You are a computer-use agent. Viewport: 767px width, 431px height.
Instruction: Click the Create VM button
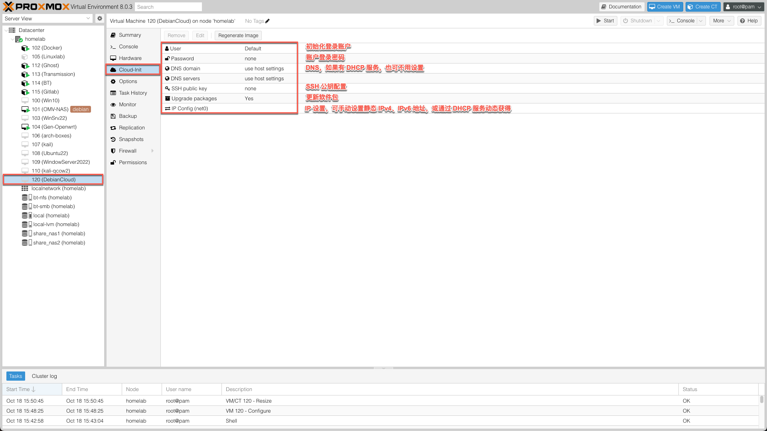click(x=664, y=6)
